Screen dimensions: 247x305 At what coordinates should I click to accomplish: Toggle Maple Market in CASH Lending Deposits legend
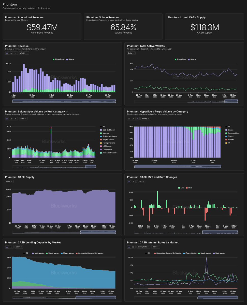[53, 253]
